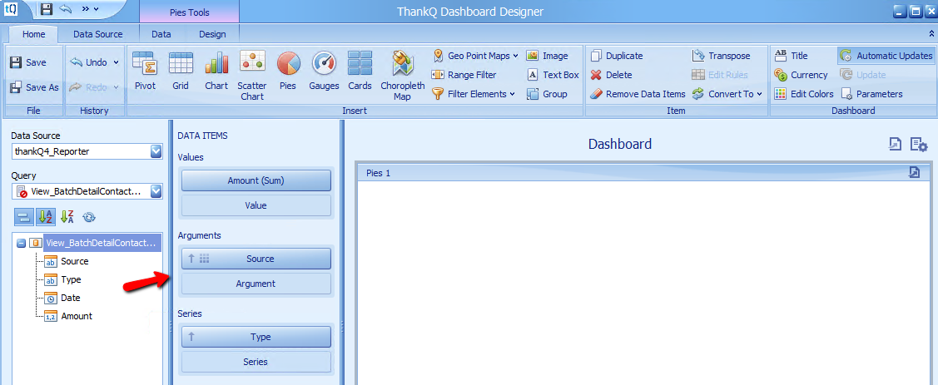The height and width of the screenshot is (385, 938).
Task: Switch to the Design tab
Action: [x=212, y=34]
